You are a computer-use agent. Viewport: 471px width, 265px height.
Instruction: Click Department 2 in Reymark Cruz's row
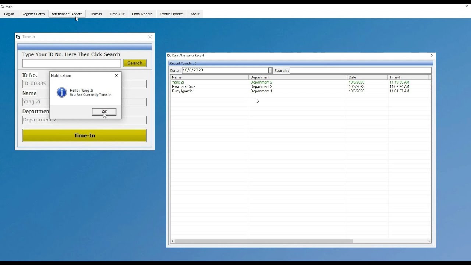(x=261, y=87)
